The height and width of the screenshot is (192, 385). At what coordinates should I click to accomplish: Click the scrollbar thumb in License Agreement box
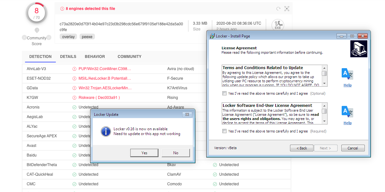pyautogui.click(x=325, y=111)
